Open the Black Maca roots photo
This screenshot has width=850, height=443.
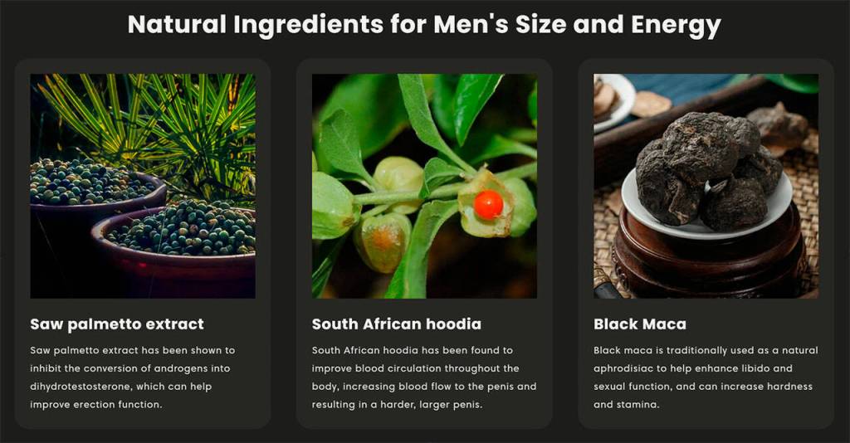(x=706, y=186)
